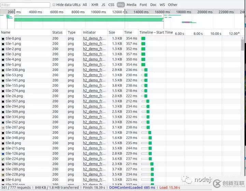The height and width of the screenshot is (191, 246).
Task: Select the Media filter
Action: coord(132,5)
